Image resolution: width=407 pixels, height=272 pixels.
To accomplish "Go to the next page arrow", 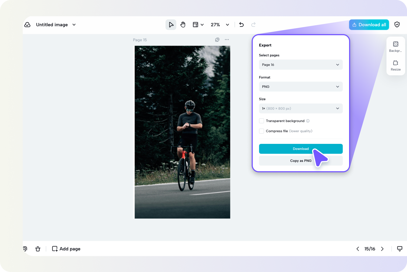I will [x=382, y=249].
